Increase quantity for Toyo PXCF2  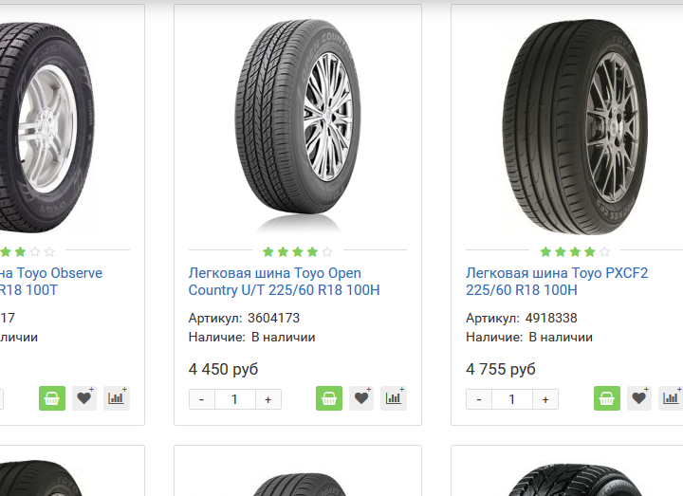(x=545, y=400)
